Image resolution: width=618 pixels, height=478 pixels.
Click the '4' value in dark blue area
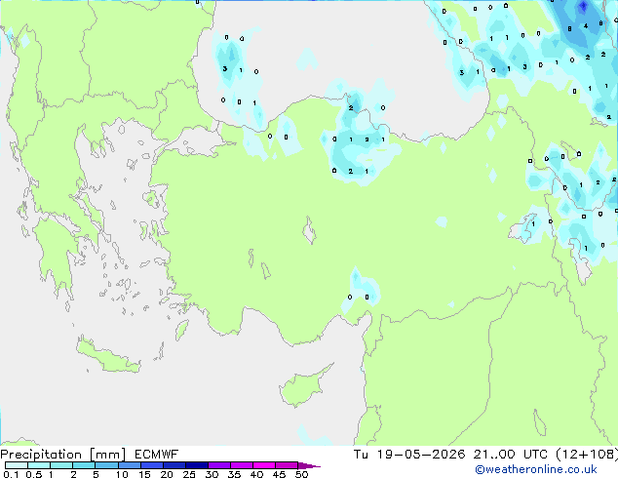coord(586,26)
